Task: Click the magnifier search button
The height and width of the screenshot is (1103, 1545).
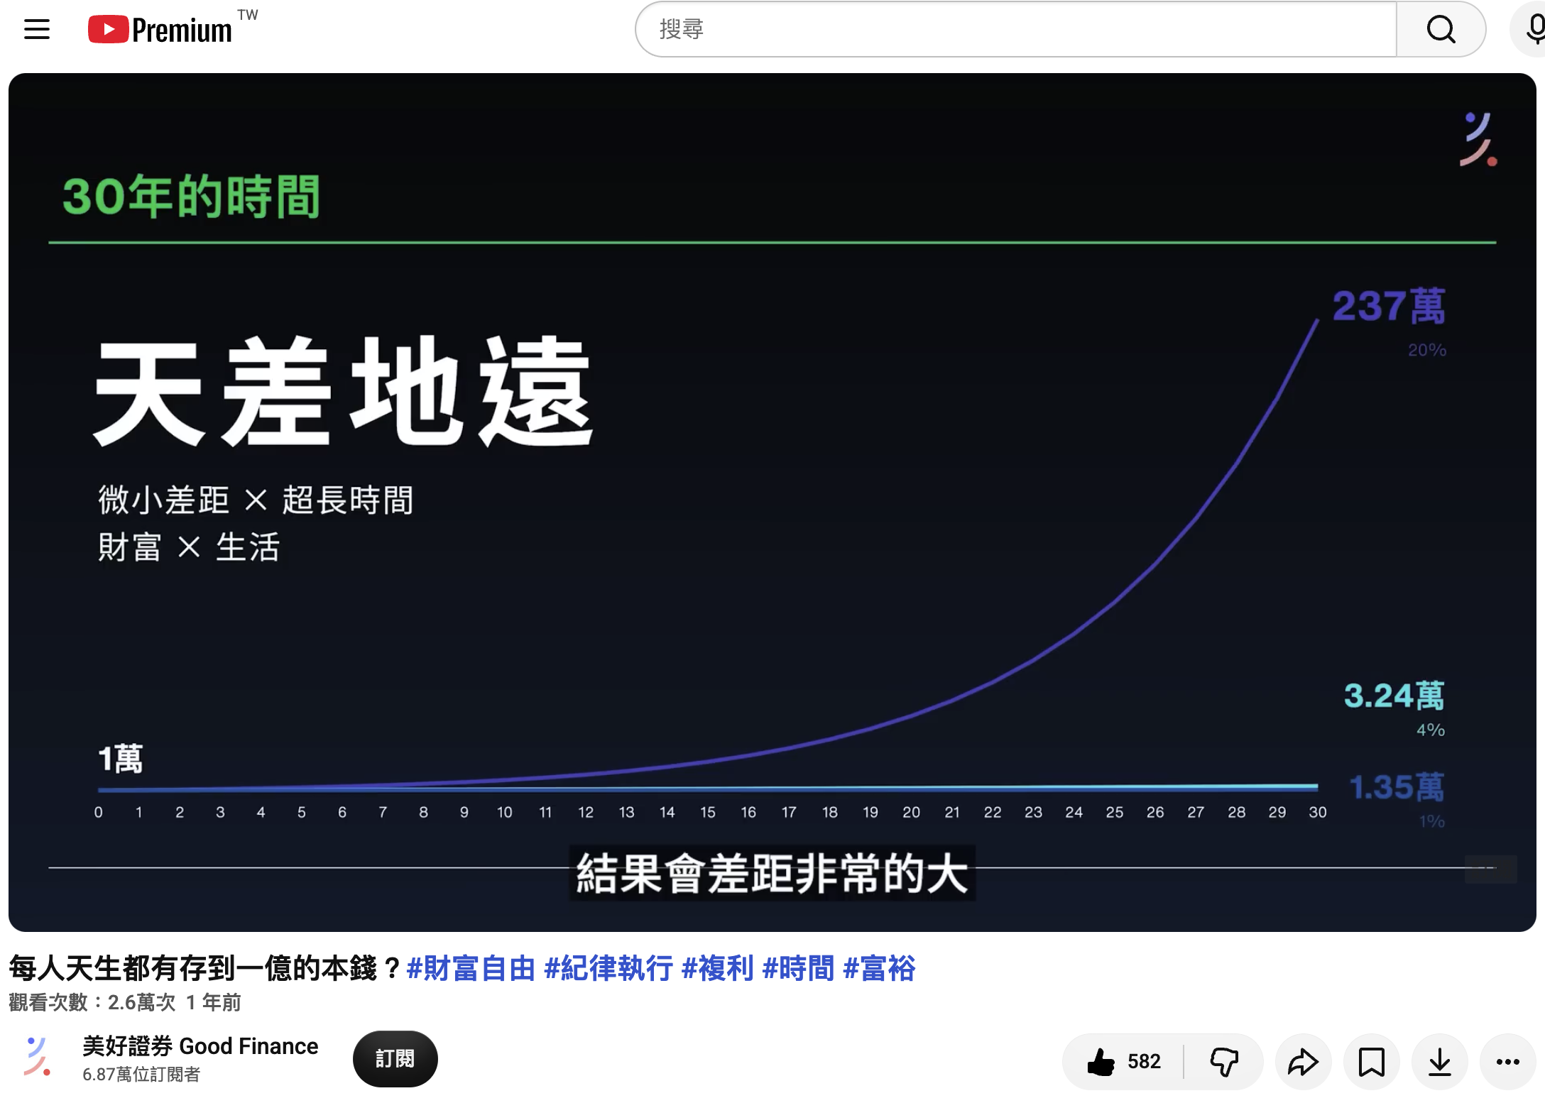Action: [1441, 29]
